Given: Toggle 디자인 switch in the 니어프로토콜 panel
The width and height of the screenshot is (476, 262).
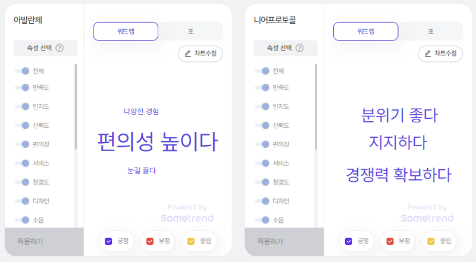Looking at the screenshot, I should pos(262,201).
